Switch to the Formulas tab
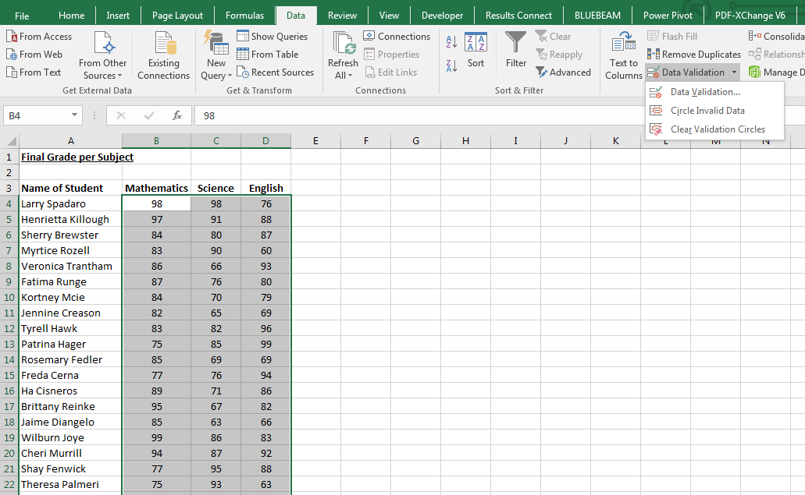 point(244,15)
